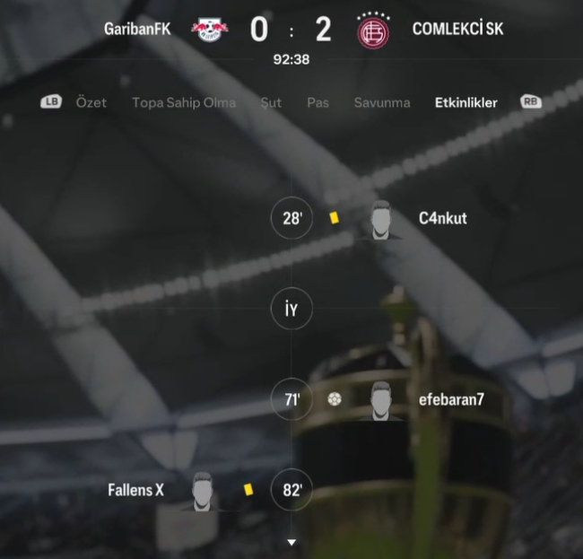
Task: Click the 28' timeline marker
Action: pos(291,218)
